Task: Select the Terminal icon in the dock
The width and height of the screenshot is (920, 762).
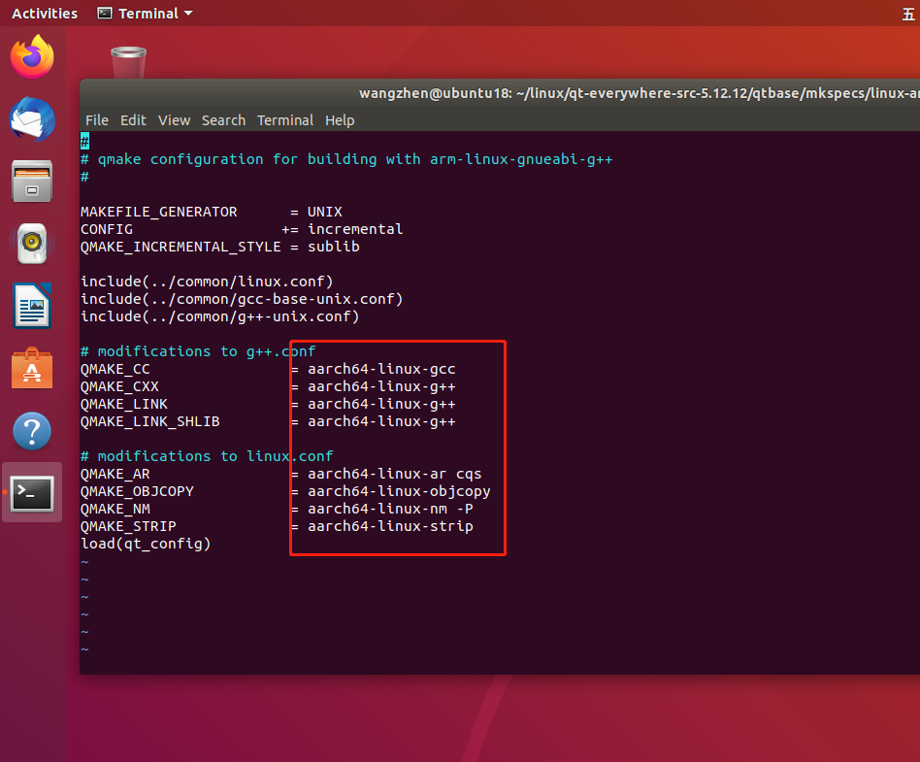Action: pos(31,492)
